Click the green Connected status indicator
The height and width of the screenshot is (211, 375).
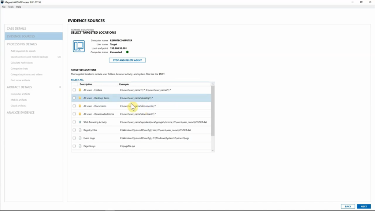tap(127, 52)
